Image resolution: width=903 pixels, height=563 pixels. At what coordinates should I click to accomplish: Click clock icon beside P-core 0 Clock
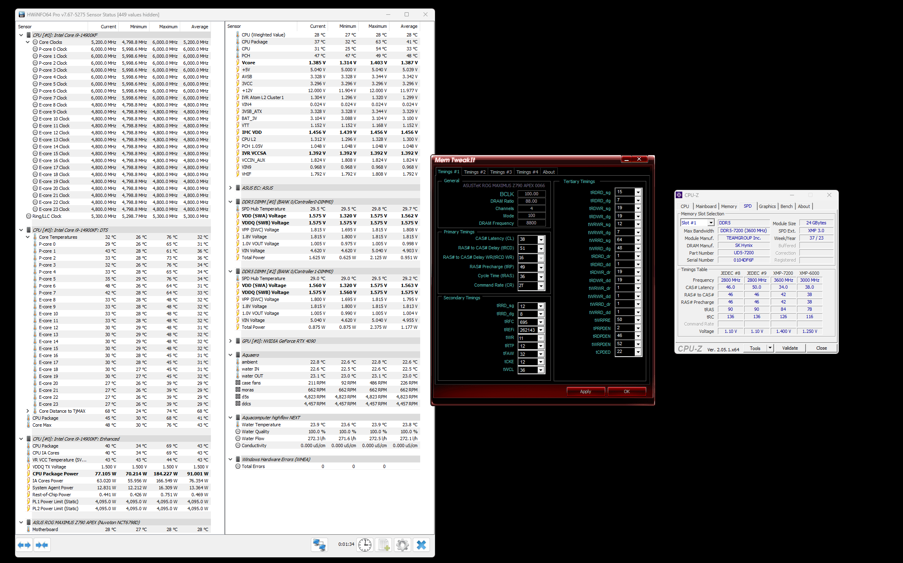pyautogui.click(x=35, y=49)
